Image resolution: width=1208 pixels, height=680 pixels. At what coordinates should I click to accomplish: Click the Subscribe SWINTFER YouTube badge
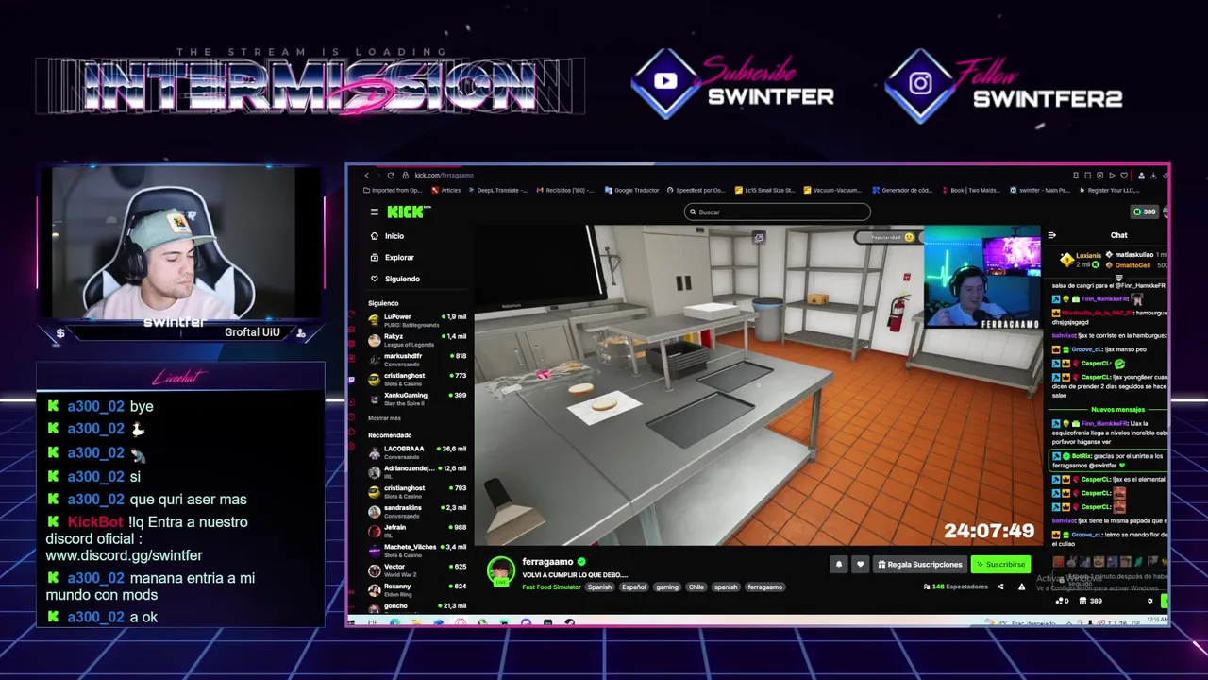click(734, 84)
